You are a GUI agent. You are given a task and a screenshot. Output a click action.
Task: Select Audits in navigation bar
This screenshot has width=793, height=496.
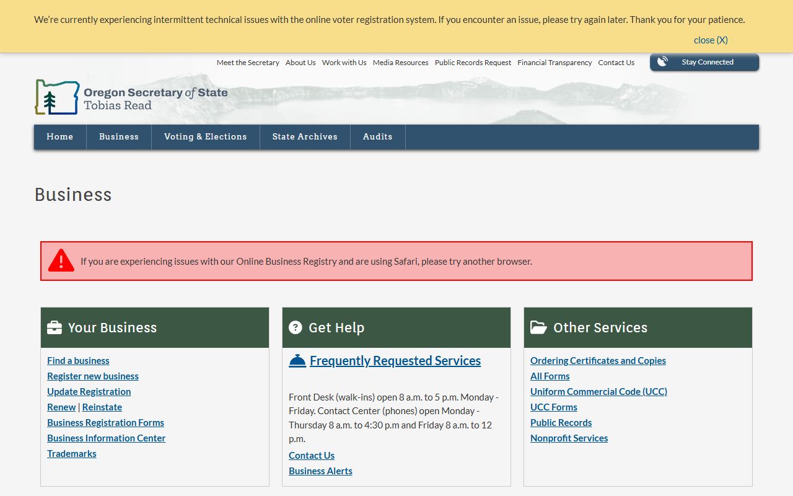(378, 137)
